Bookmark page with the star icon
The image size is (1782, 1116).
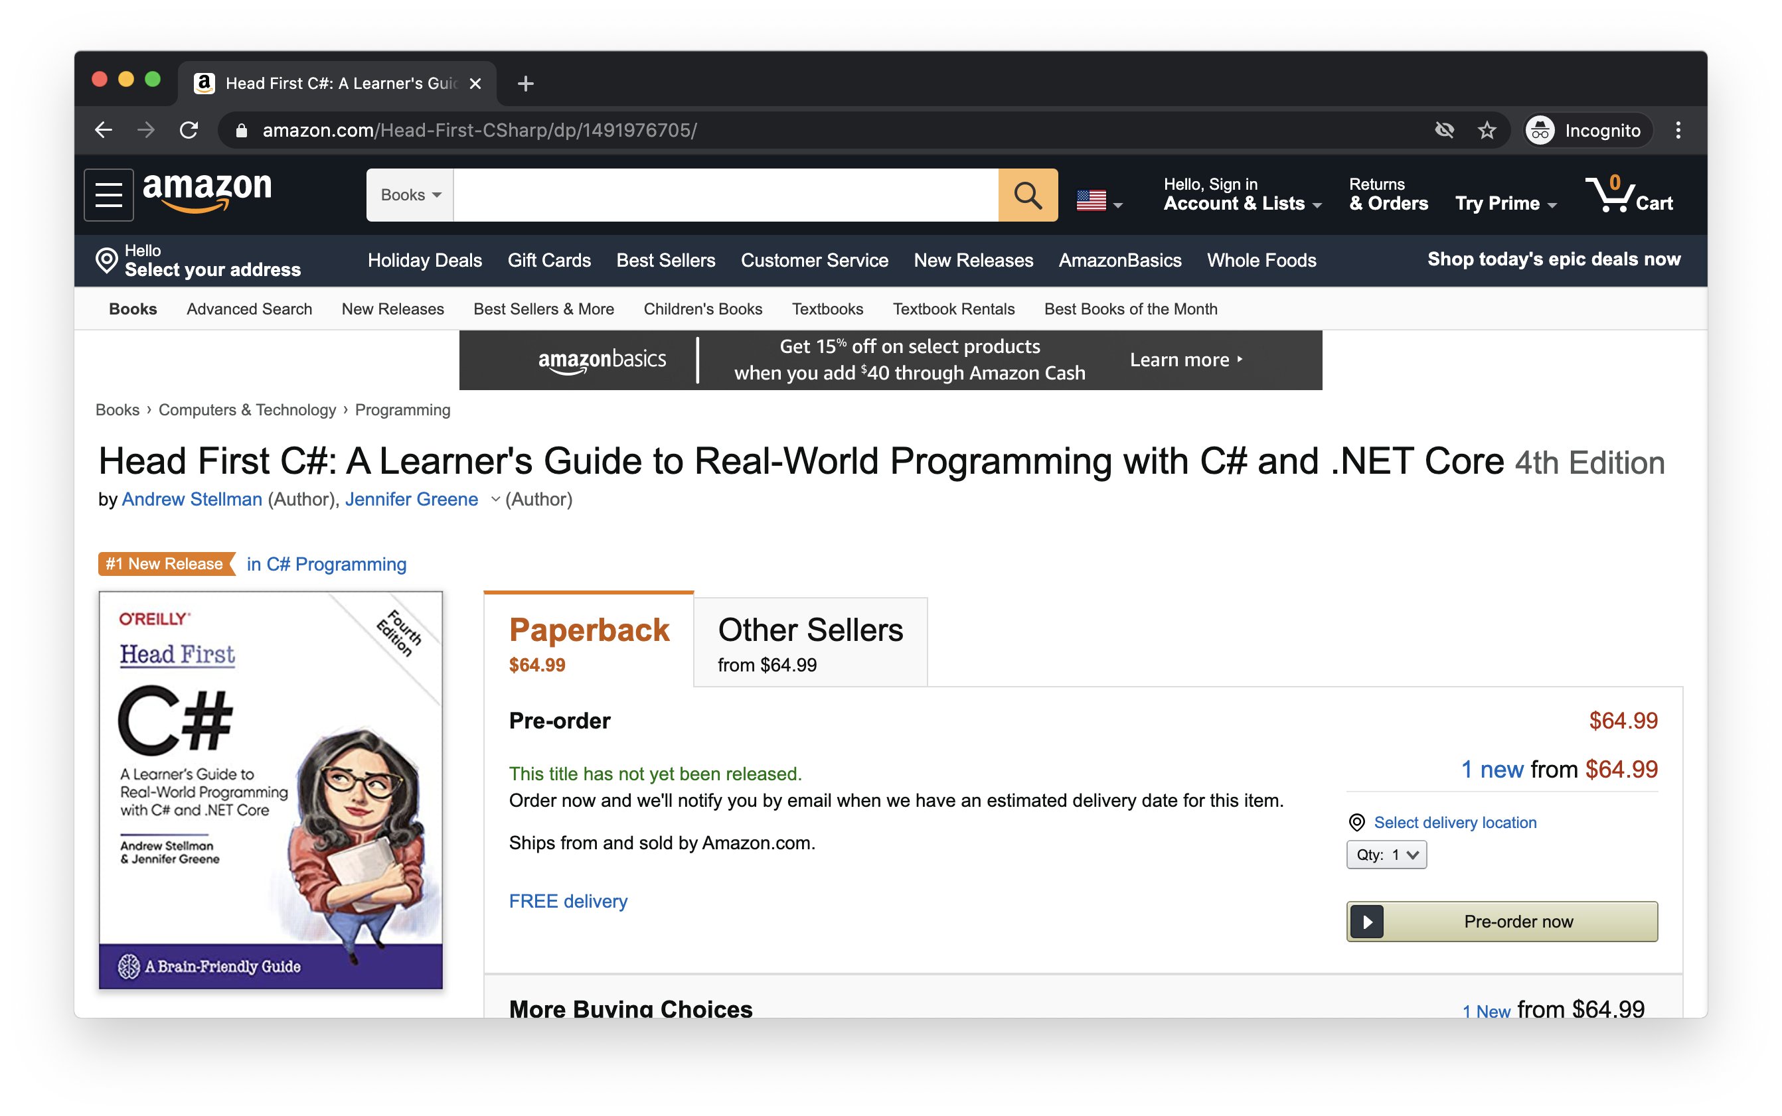tap(1487, 130)
